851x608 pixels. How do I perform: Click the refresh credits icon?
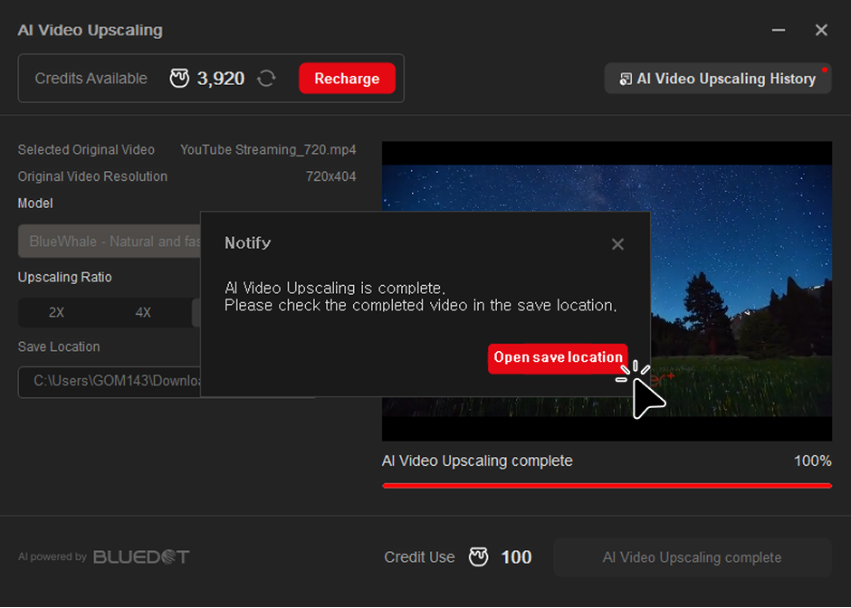click(266, 79)
